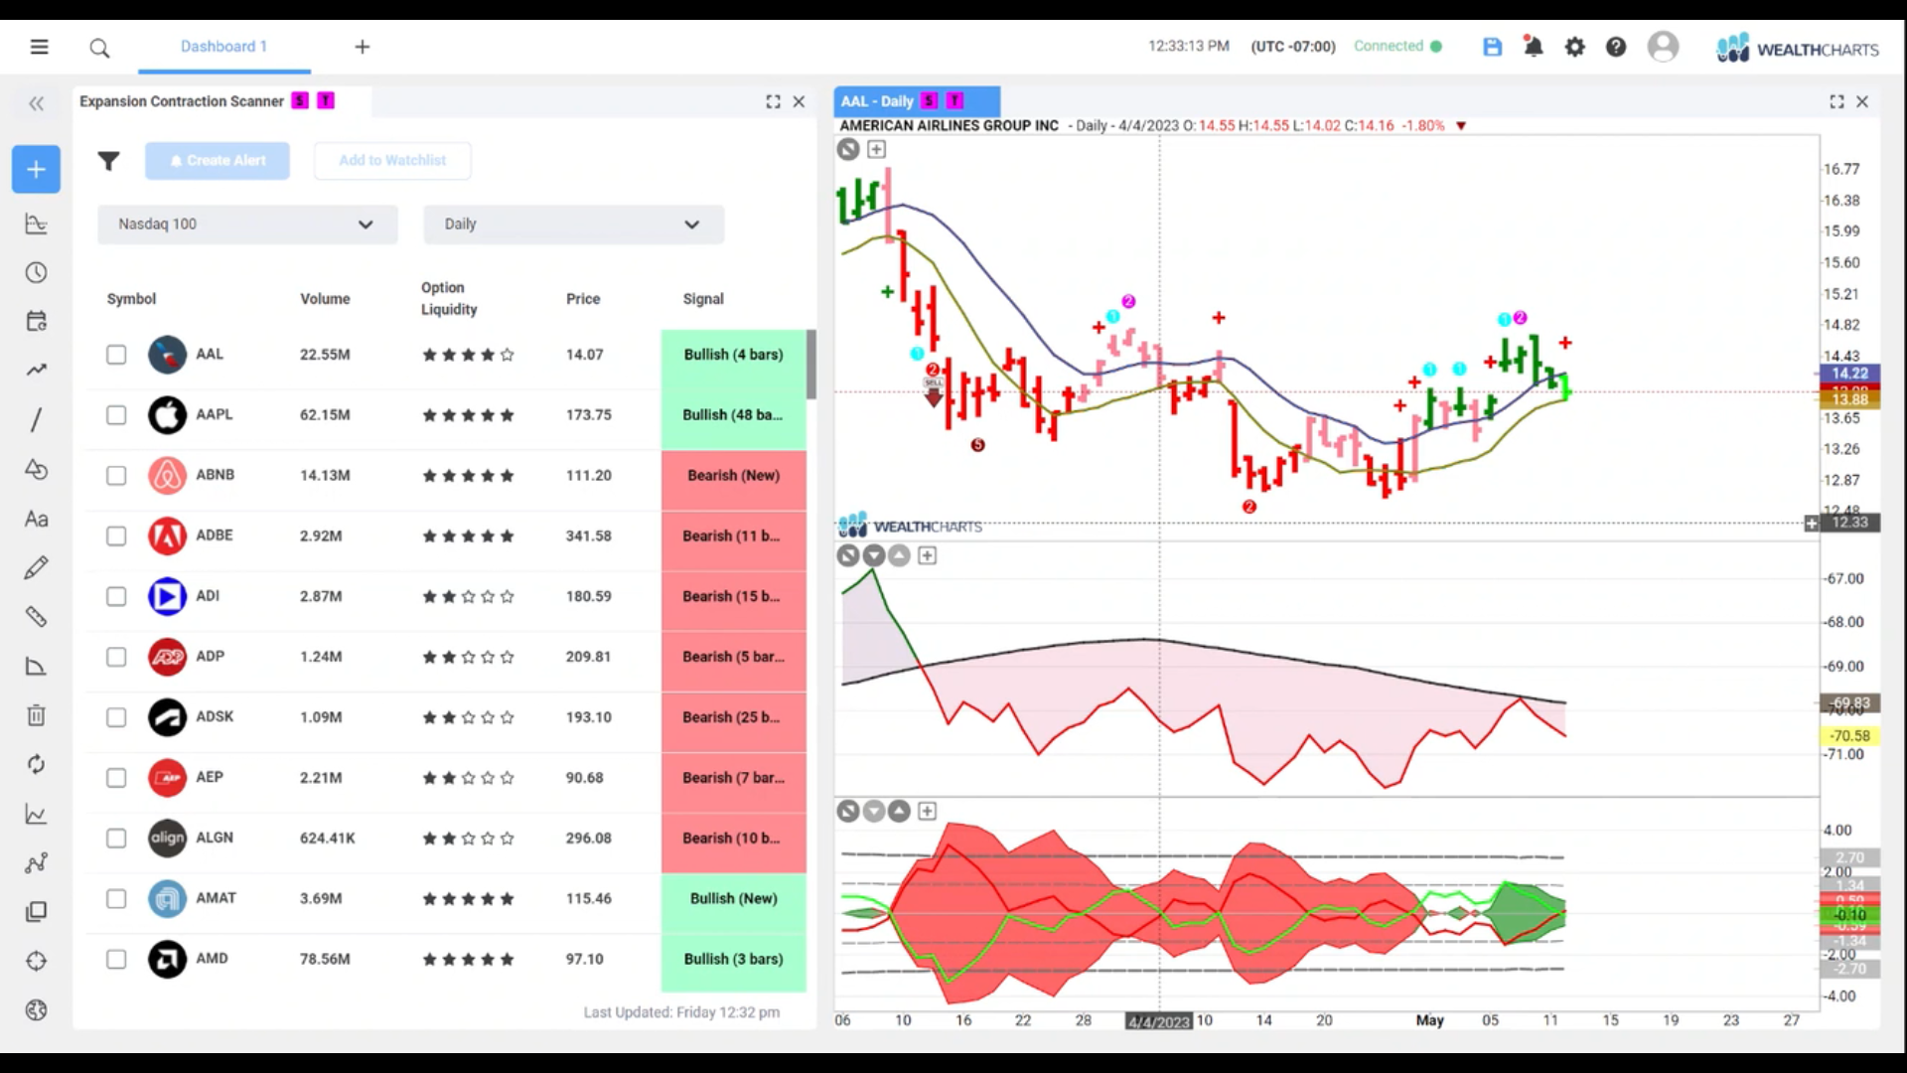
Task: Add indicator to middle pane plus
Action: tap(927, 555)
